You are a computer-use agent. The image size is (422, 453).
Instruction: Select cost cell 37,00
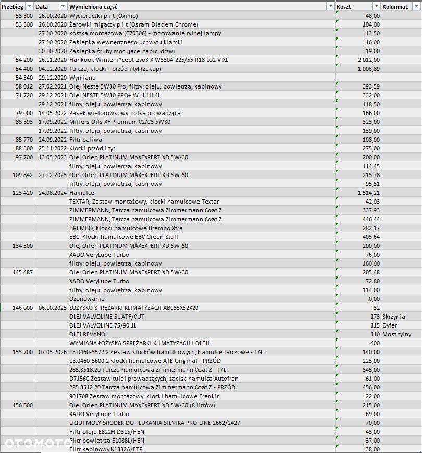pyautogui.click(x=358, y=441)
